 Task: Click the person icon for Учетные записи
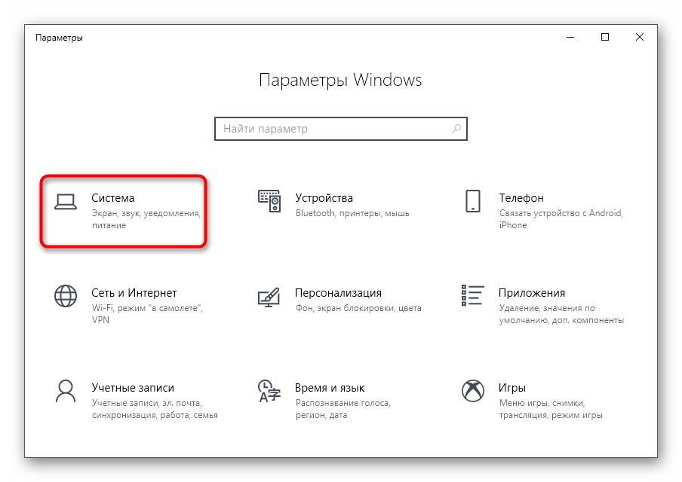66,391
